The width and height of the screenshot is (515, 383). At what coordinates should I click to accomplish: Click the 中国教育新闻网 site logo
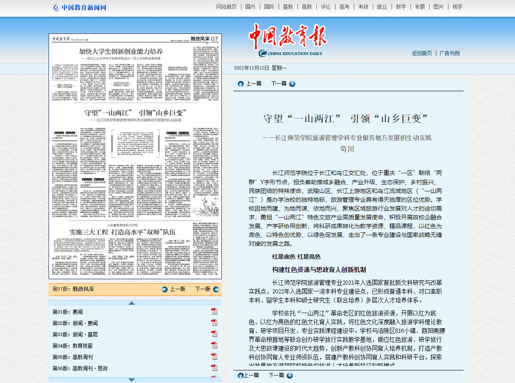click(x=79, y=7)
